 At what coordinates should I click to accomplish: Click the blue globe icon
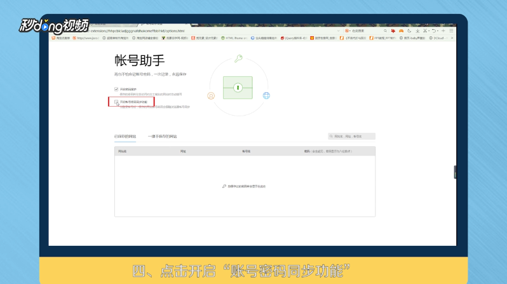266,95
